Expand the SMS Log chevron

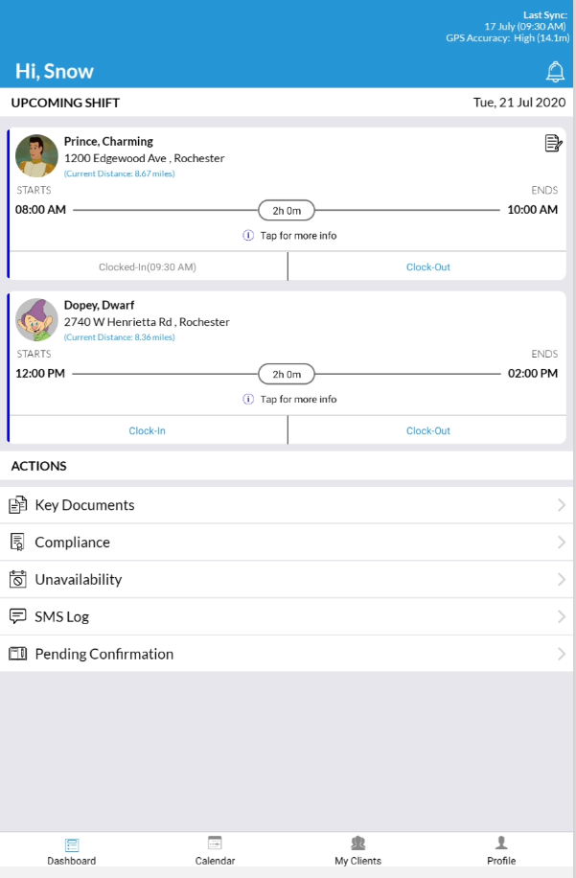pyautogui.click(x=562, y=616)
